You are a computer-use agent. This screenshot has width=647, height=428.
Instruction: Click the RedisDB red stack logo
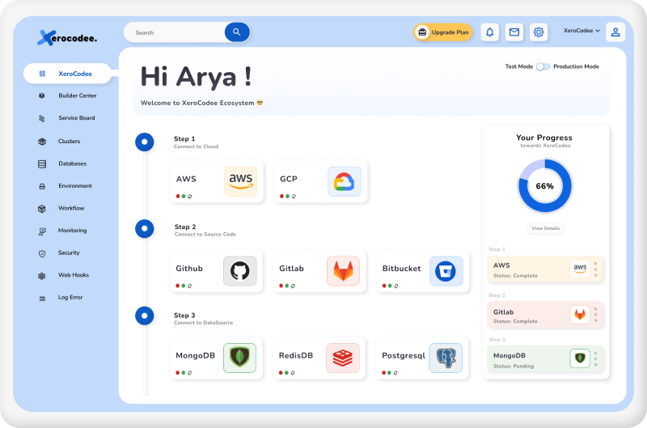point(343,358)
